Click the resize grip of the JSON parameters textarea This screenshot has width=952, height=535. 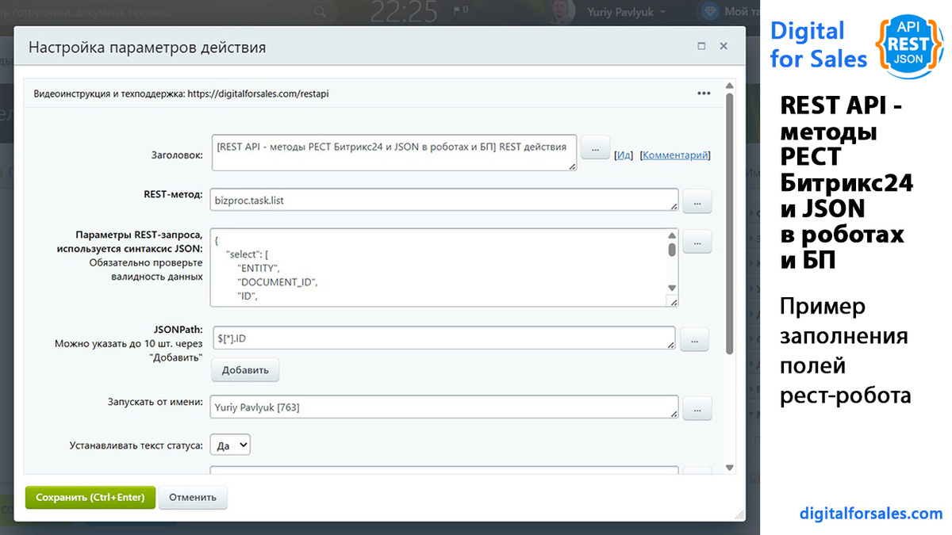672,301
